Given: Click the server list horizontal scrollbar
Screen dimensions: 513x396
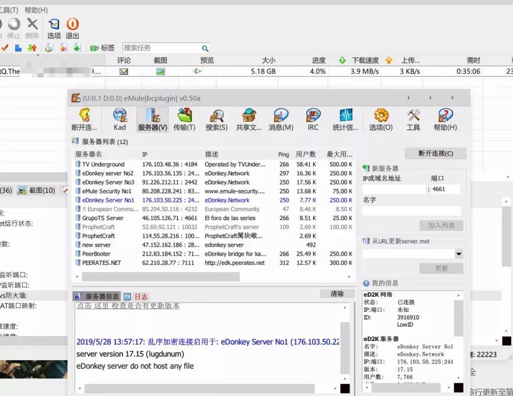Looking at the screenshot, I should [x=161, y=277].
